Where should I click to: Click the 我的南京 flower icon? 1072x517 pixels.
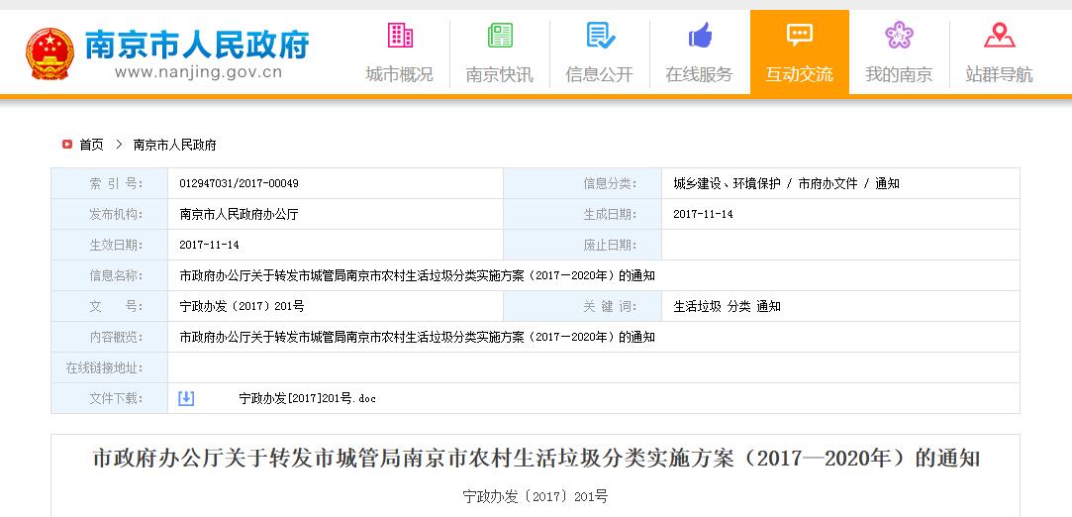tap(899, 36)
